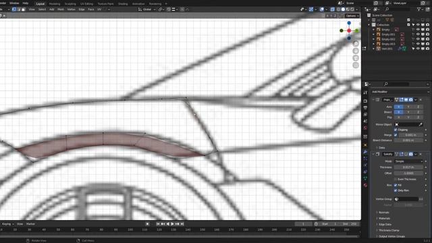The width and height of the screenshot is (432, 243).
Task: Open the Tool properties tab icon
Action: [365, 93]
